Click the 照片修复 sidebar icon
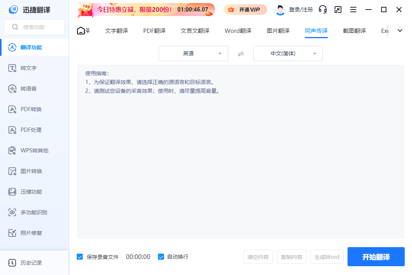 [12, 233]
